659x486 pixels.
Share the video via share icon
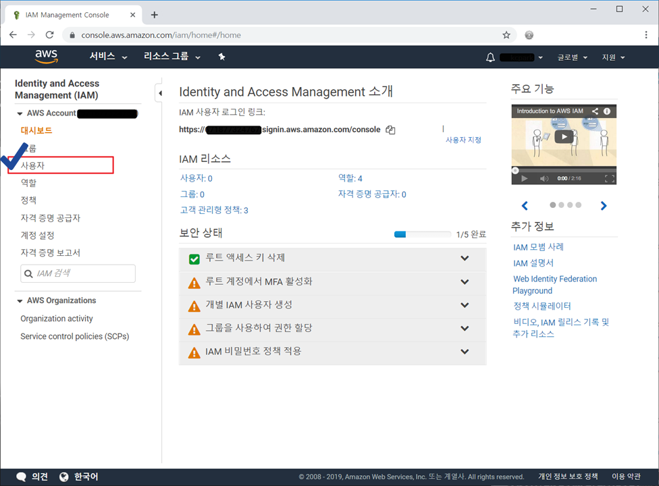tap(595, 111)
